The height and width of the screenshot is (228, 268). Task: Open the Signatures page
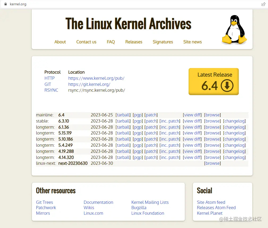coord(163,42)
